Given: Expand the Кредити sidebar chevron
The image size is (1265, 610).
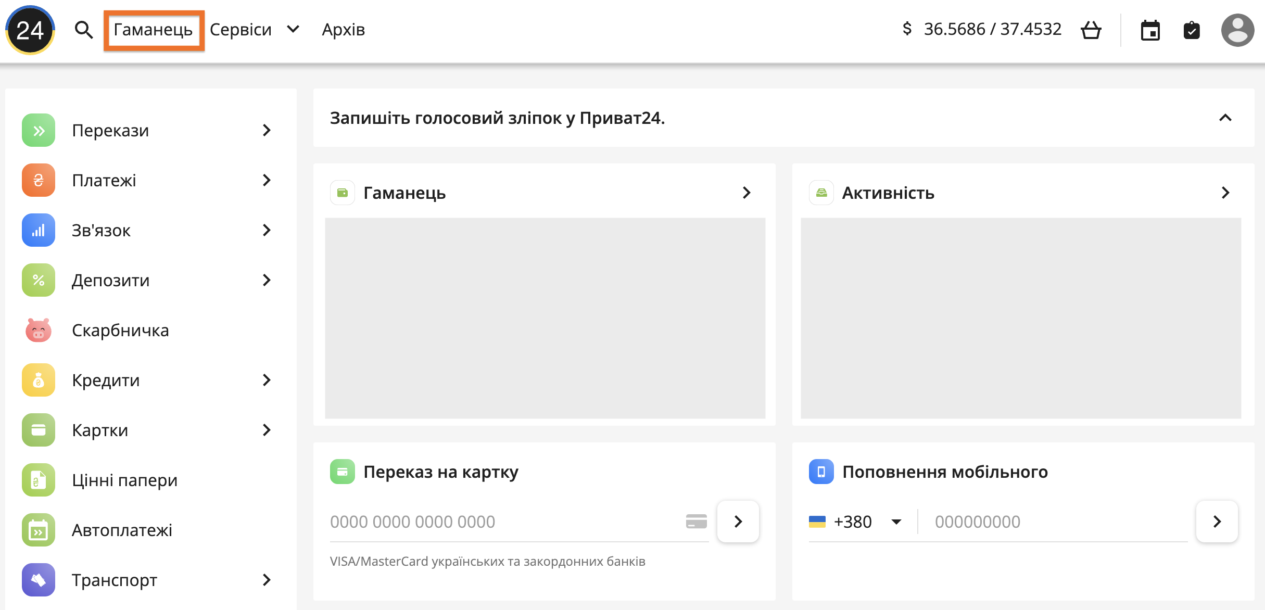Looking at the screenshot, I should (267, 380).
